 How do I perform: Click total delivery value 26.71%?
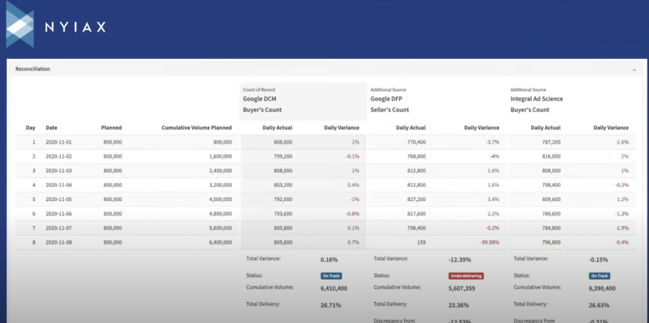click(x=331, y=305)
